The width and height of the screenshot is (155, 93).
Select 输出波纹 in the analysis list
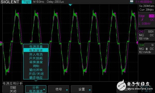[36, 70]
